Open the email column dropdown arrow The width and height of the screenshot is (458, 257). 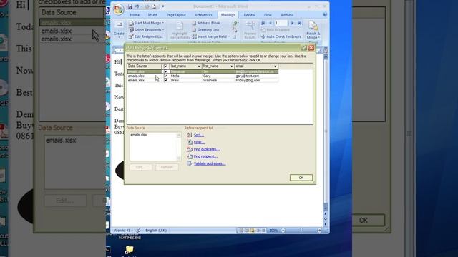click(x=275, y=66)
